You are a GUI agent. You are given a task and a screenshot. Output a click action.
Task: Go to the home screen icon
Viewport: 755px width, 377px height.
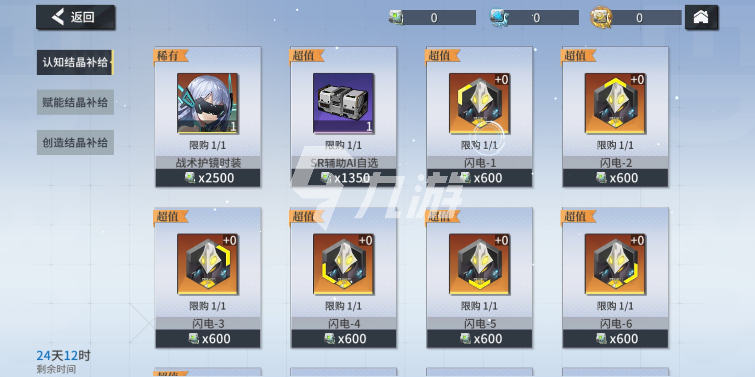[x=701, y=17]
